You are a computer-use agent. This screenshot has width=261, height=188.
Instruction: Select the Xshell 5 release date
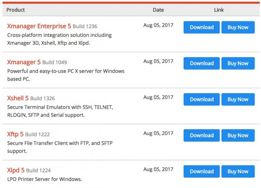[158, 97]
